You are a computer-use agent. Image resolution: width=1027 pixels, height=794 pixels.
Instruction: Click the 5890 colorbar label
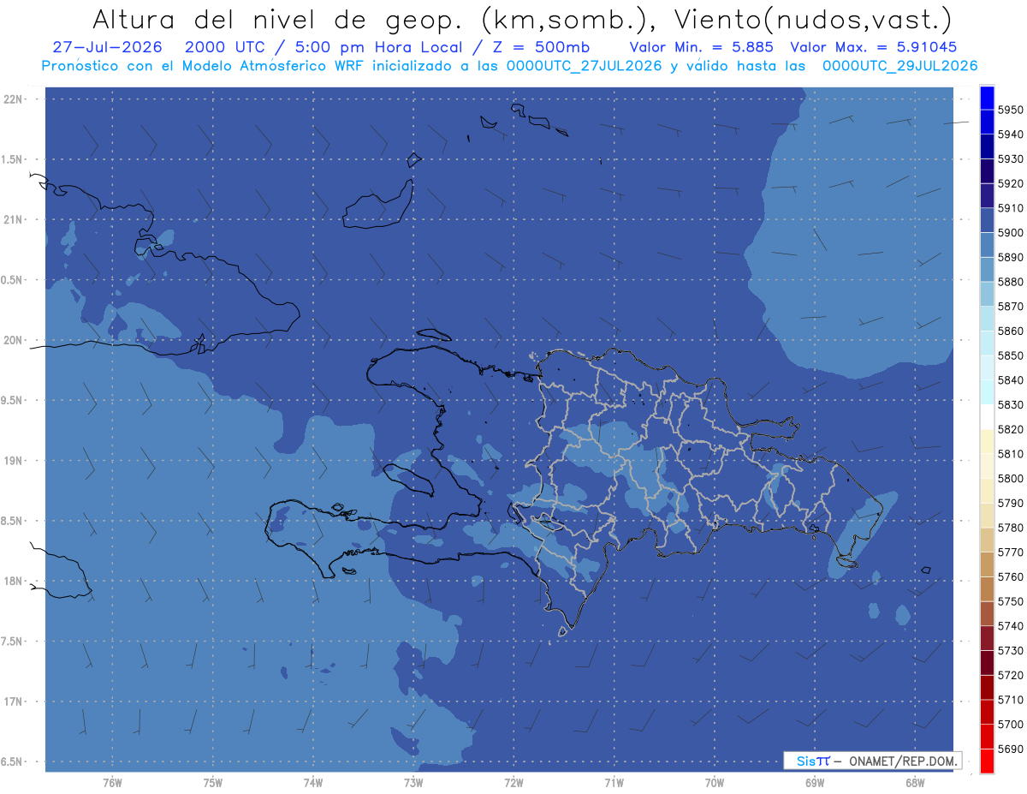[1010, 257]
